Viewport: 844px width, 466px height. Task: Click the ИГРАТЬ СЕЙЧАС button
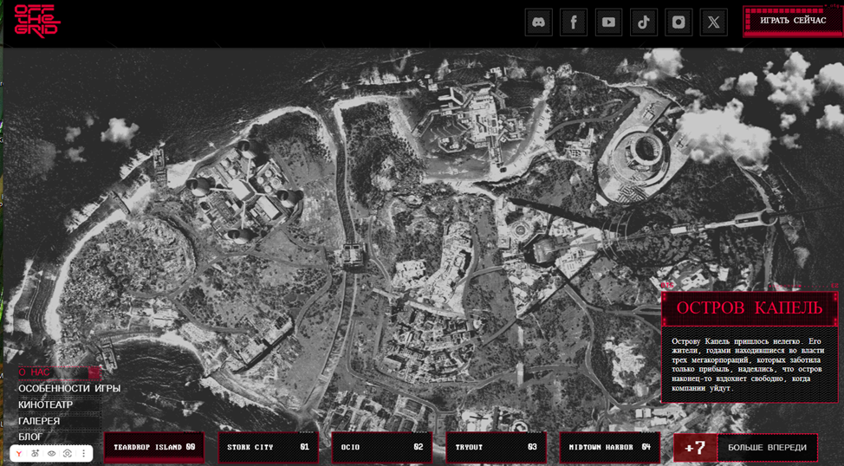793,21
